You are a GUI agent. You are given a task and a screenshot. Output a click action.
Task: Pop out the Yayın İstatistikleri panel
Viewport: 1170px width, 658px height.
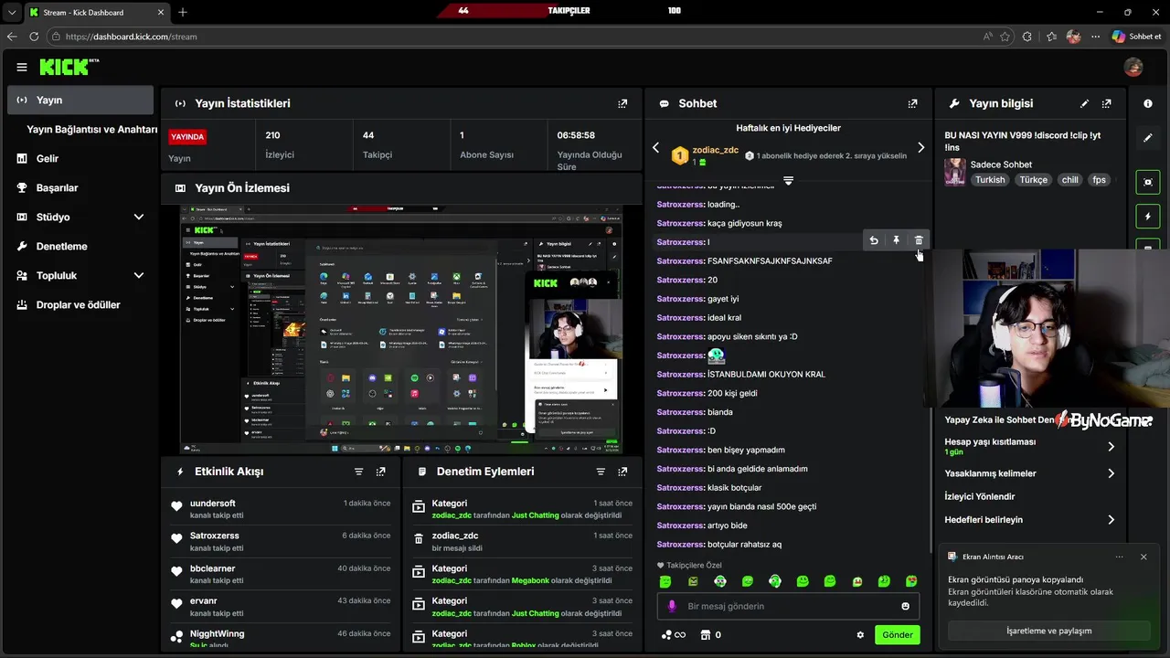pyautogui.click(x=622, y=104)
